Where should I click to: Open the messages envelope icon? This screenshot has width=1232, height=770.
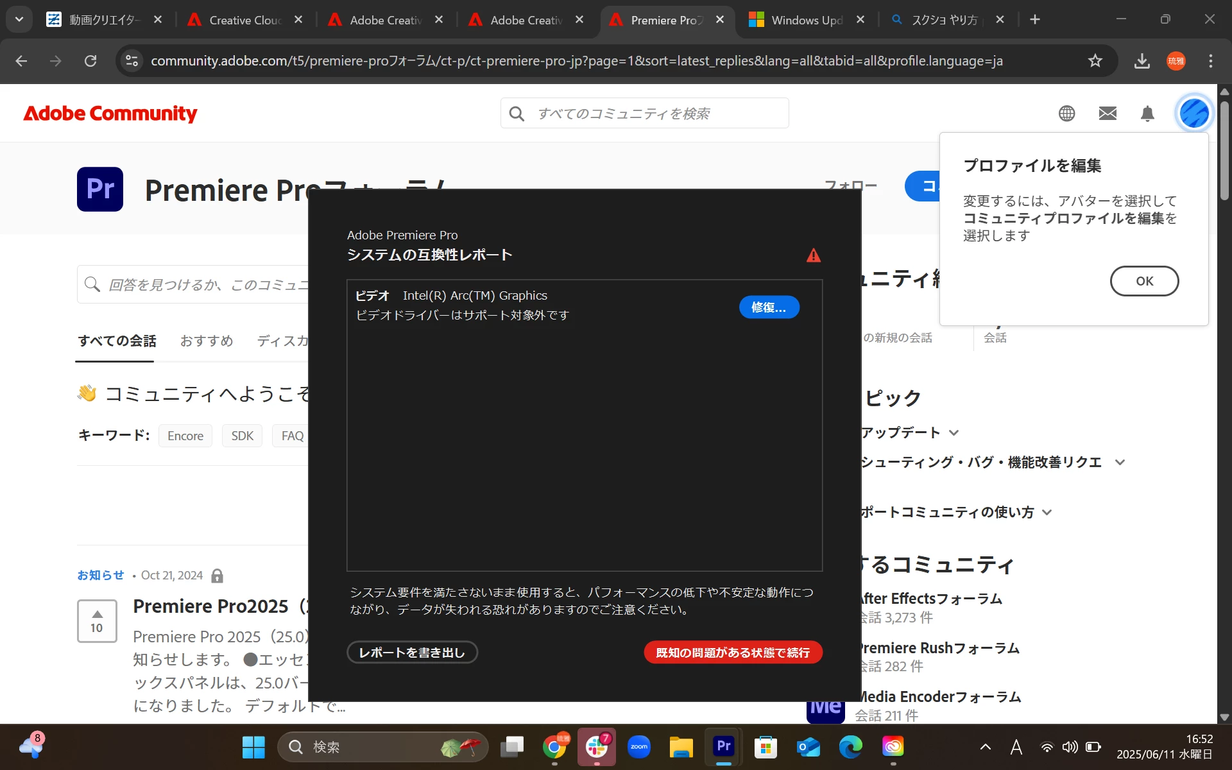[1108, 114]
